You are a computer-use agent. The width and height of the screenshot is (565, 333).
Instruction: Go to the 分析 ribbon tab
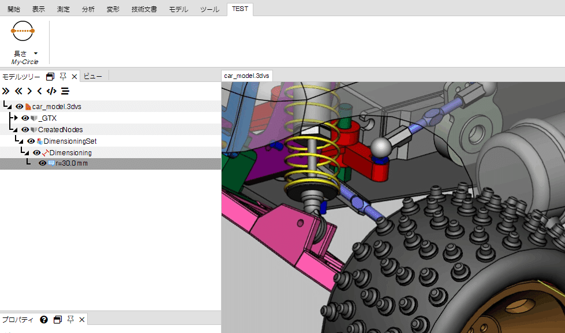click(x=88, y=9)
